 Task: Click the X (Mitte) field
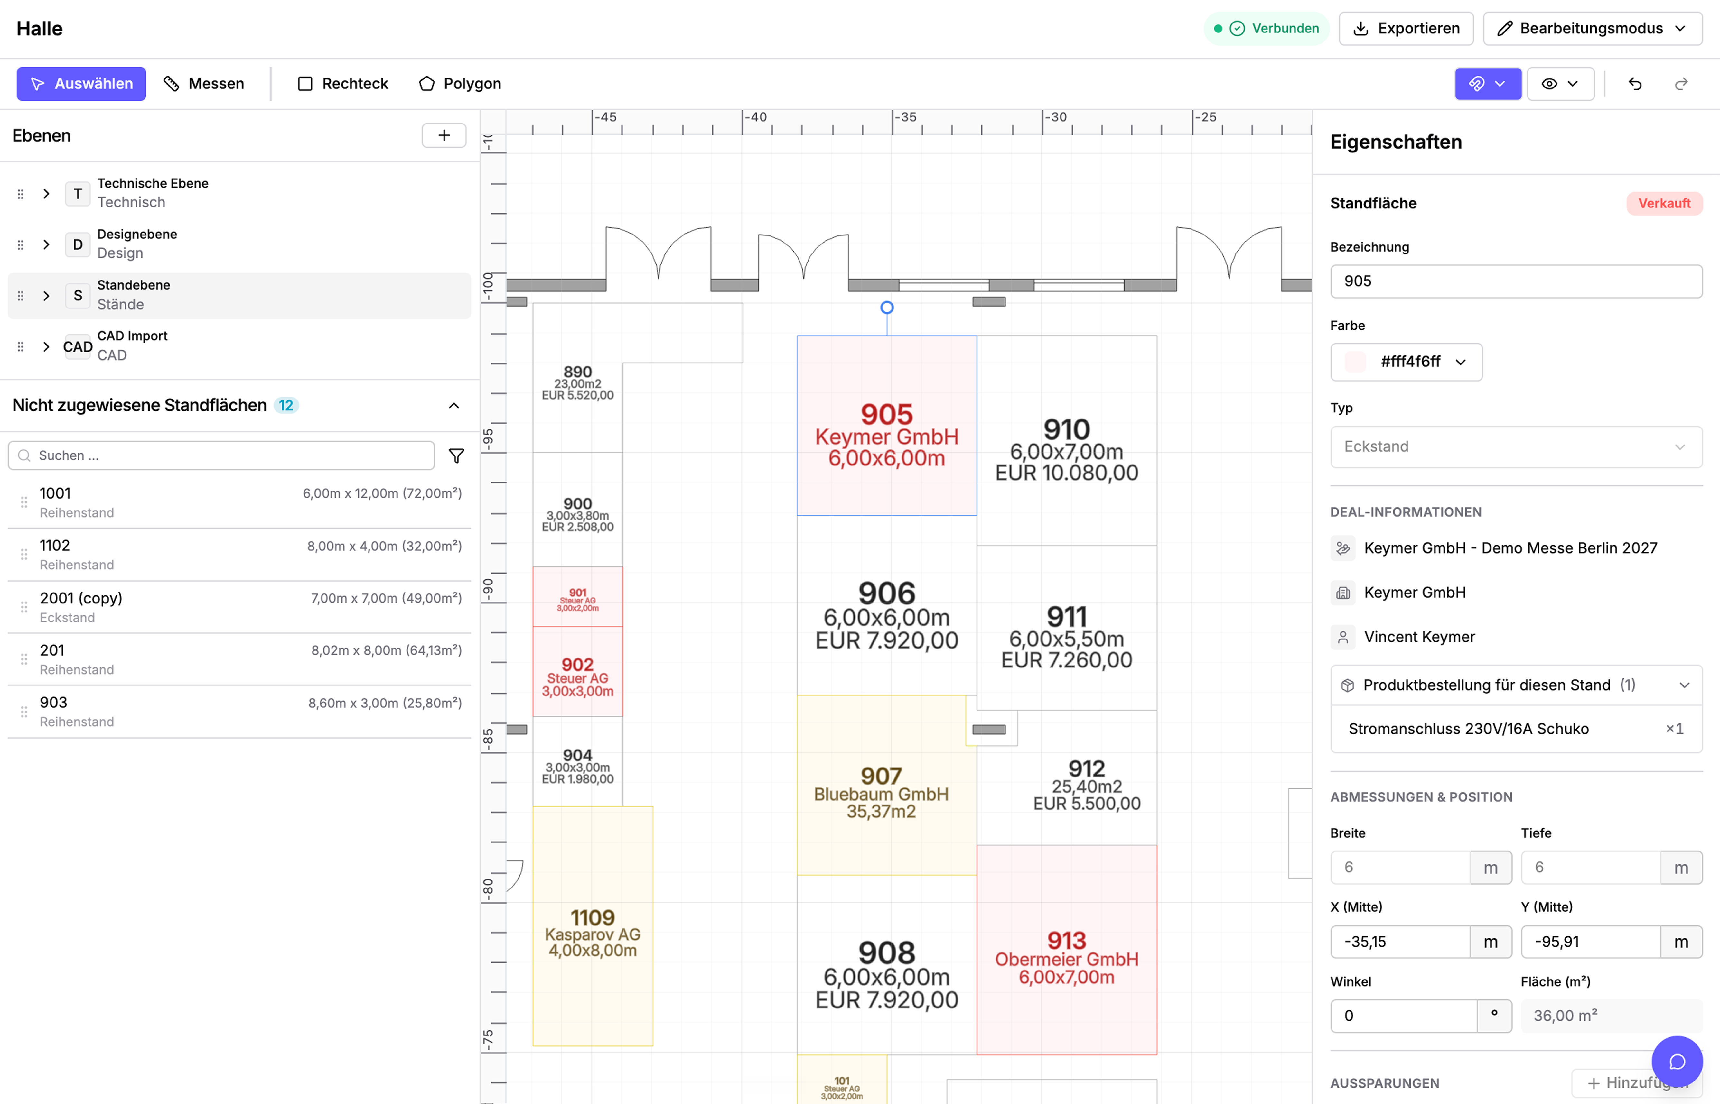pos(1400,942)
